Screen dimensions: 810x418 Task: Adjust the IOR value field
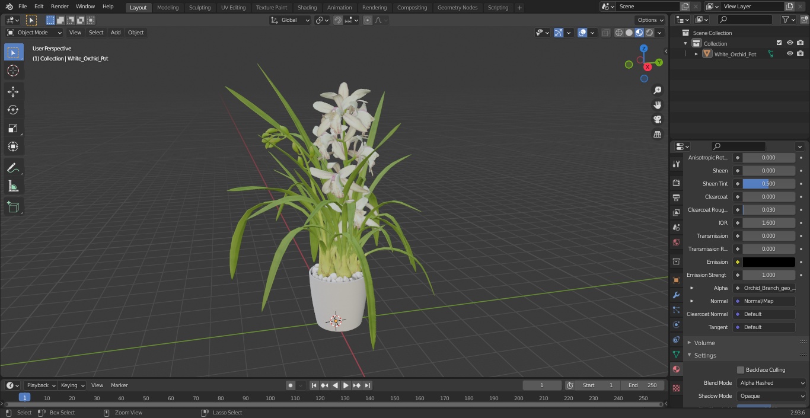point(768,223)
